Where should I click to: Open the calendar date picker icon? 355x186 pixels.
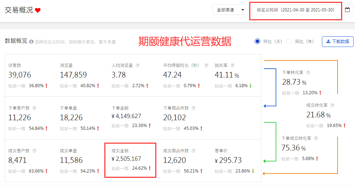click(347, 10)
